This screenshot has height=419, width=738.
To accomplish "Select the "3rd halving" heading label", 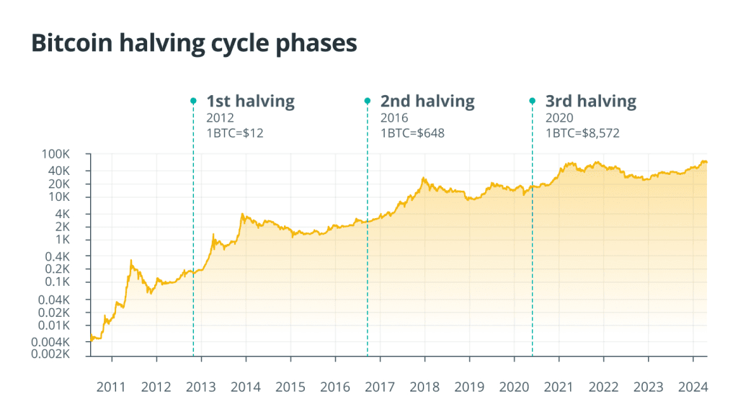I will (591, 102).
